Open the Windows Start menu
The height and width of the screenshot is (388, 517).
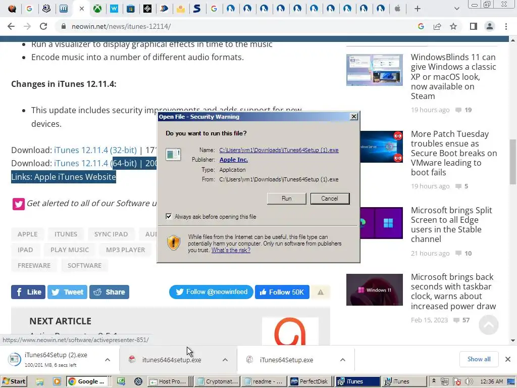pos(14,381)
